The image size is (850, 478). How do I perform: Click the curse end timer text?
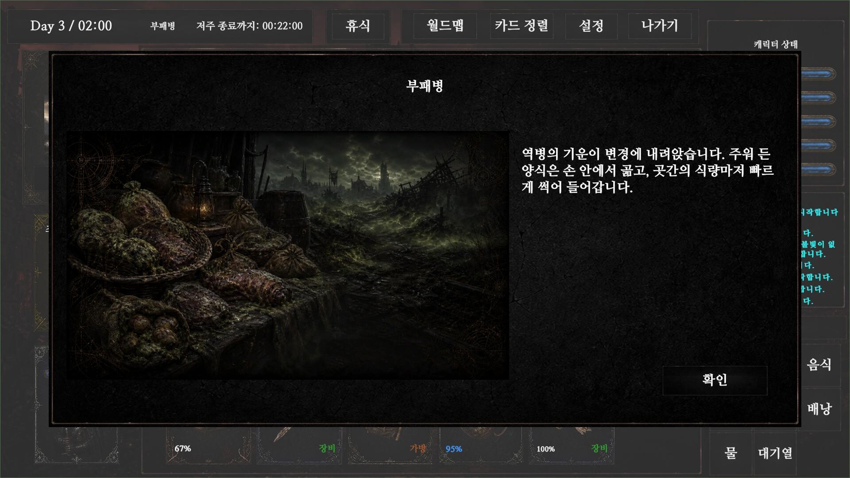click(249, 26)
